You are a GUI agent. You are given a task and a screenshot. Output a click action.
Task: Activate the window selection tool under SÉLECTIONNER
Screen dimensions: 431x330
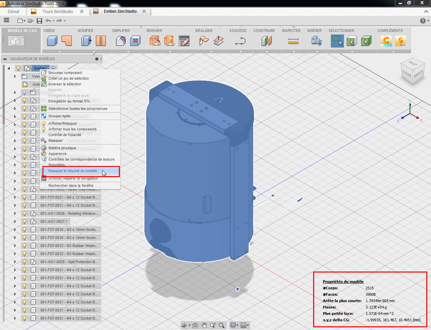click(337, 41)
